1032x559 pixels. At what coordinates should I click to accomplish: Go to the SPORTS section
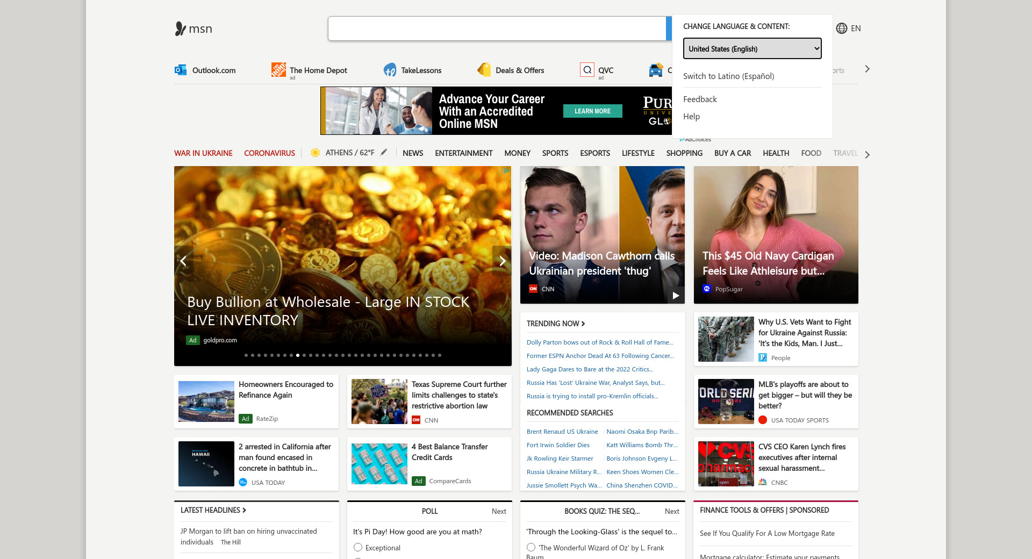click(555, 153)
